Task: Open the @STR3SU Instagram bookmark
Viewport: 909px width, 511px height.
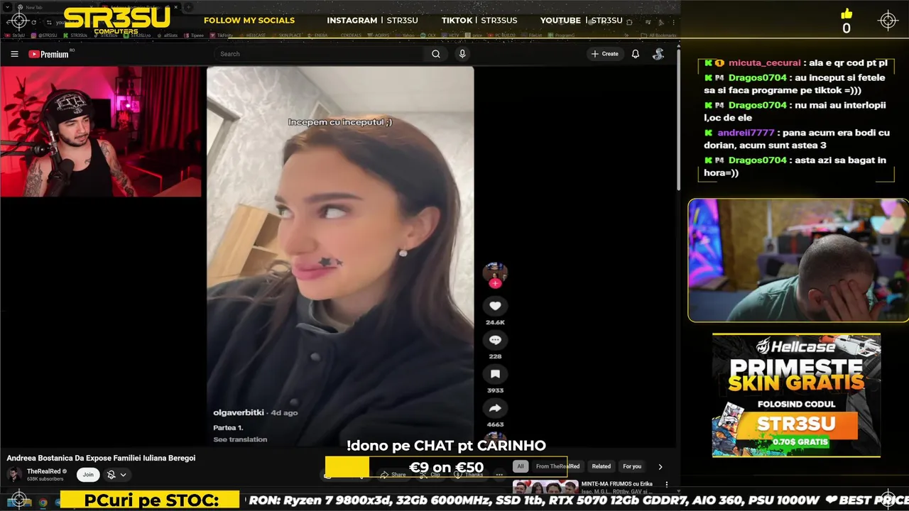Action: click(44, 35)
